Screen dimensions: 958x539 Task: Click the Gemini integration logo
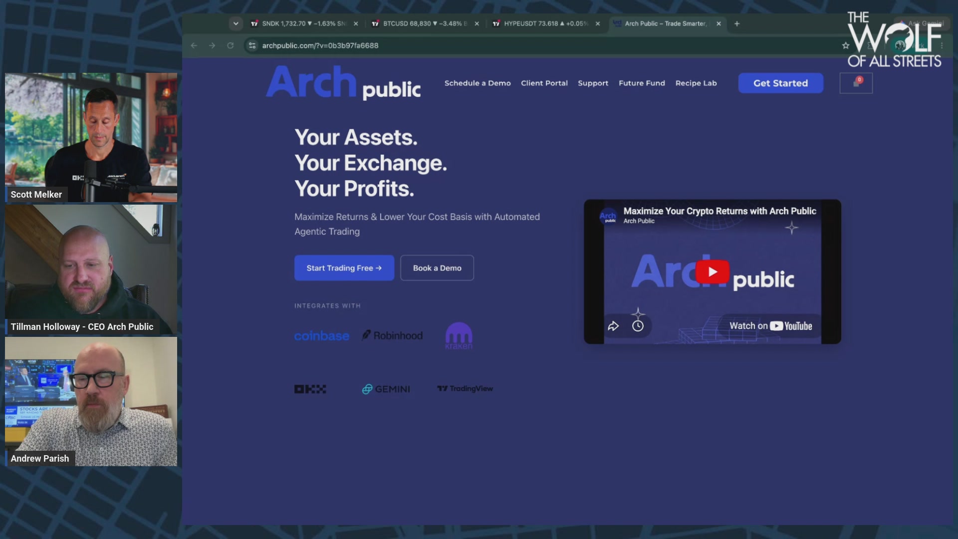click(x=386, y=389)
